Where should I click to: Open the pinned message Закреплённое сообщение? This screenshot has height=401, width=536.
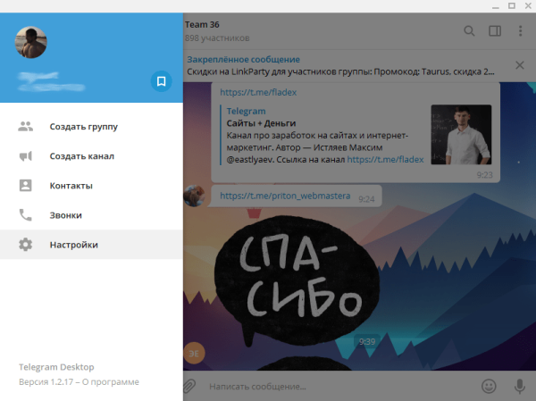pyautogui.click(x=339, y=65)
